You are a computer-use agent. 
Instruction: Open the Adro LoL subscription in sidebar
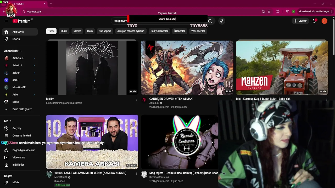point(20,66)
